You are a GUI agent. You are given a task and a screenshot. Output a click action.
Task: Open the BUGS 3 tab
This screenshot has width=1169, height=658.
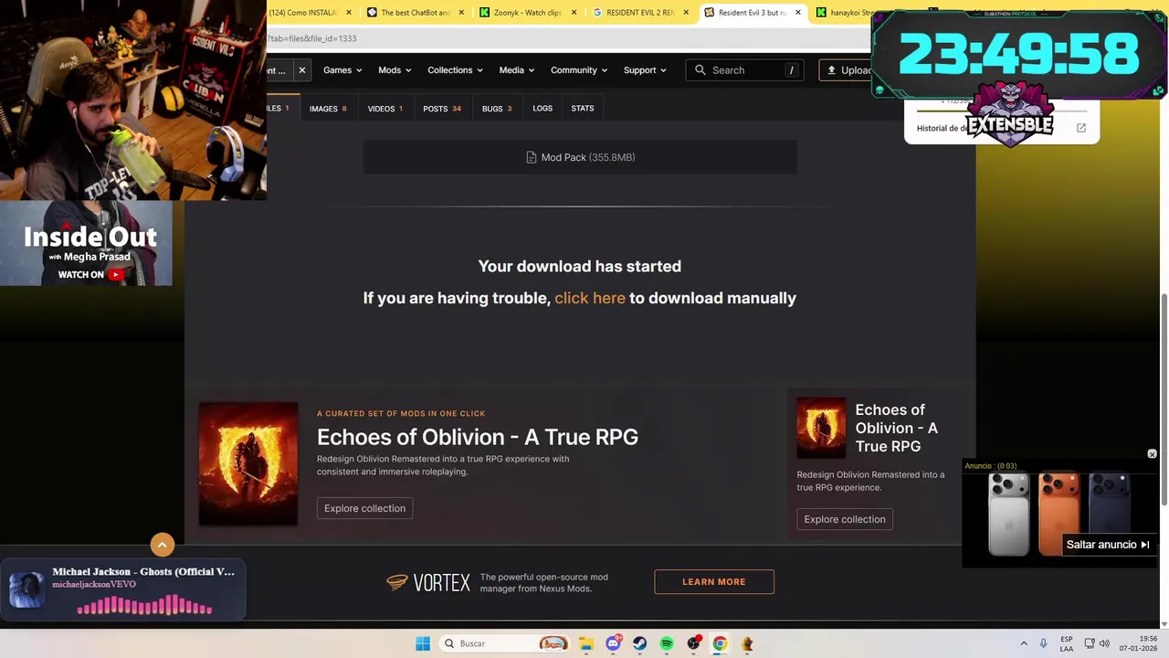[497, 109]
